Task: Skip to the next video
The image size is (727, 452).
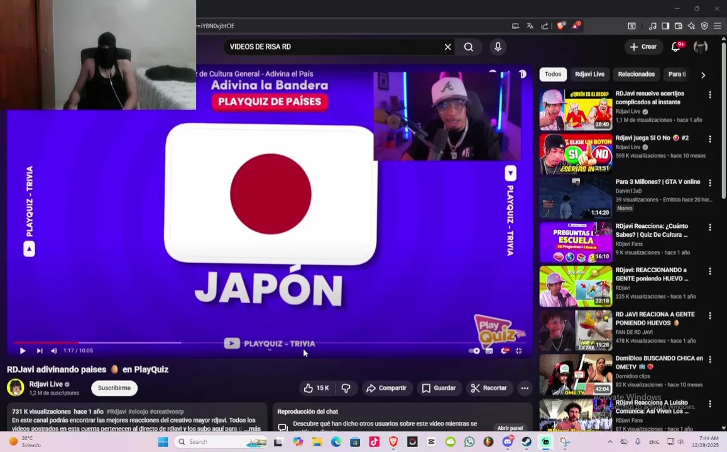Action: tap(40, 351)
